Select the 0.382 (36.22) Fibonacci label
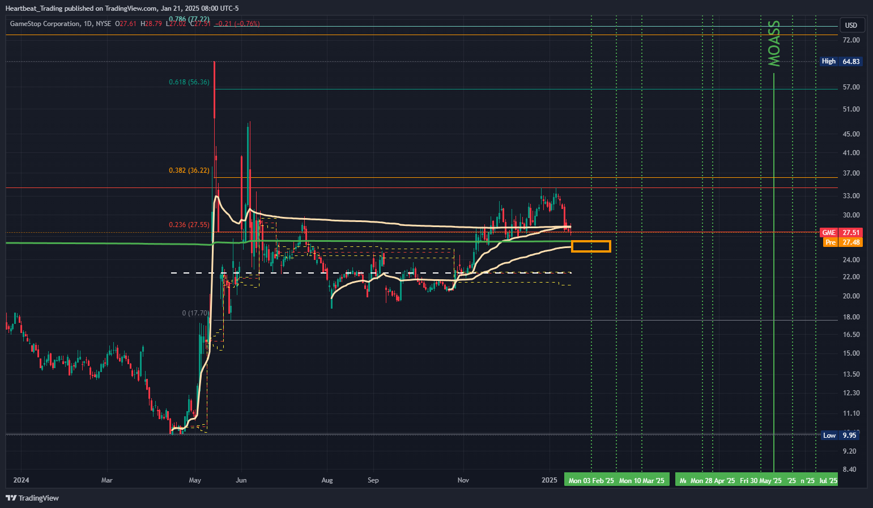The width and height of the screenshot is (873, 508). 189,170
